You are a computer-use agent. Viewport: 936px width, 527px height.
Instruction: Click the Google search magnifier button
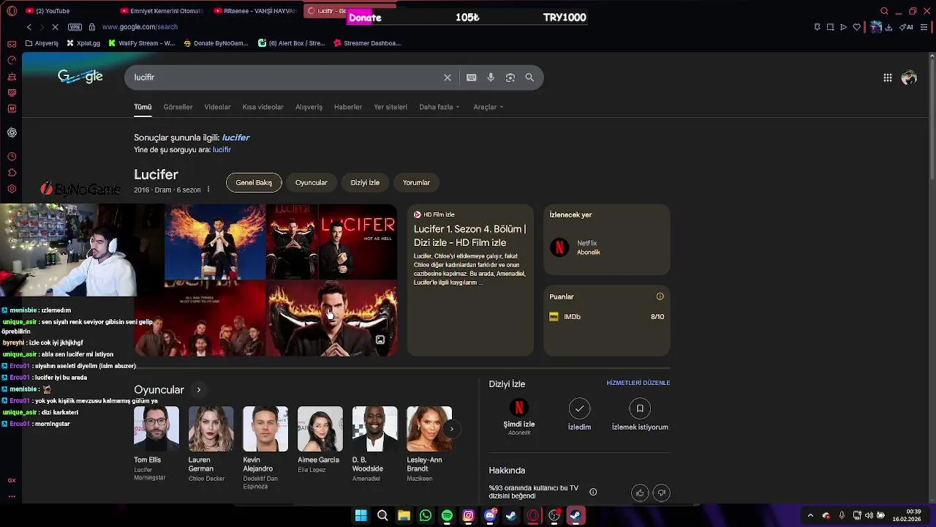click(529, 78)
